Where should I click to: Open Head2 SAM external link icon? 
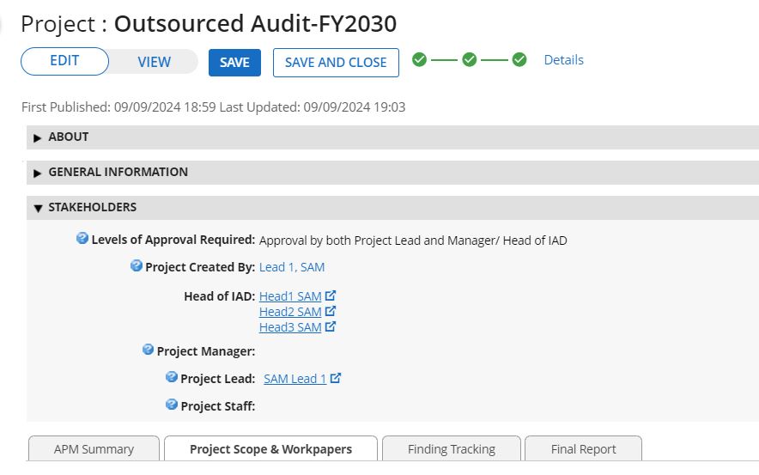tap(331, 311)
